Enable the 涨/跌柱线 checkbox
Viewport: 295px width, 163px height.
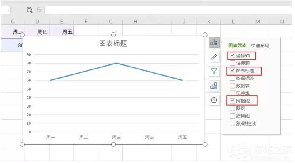click(x=232, y=123)
